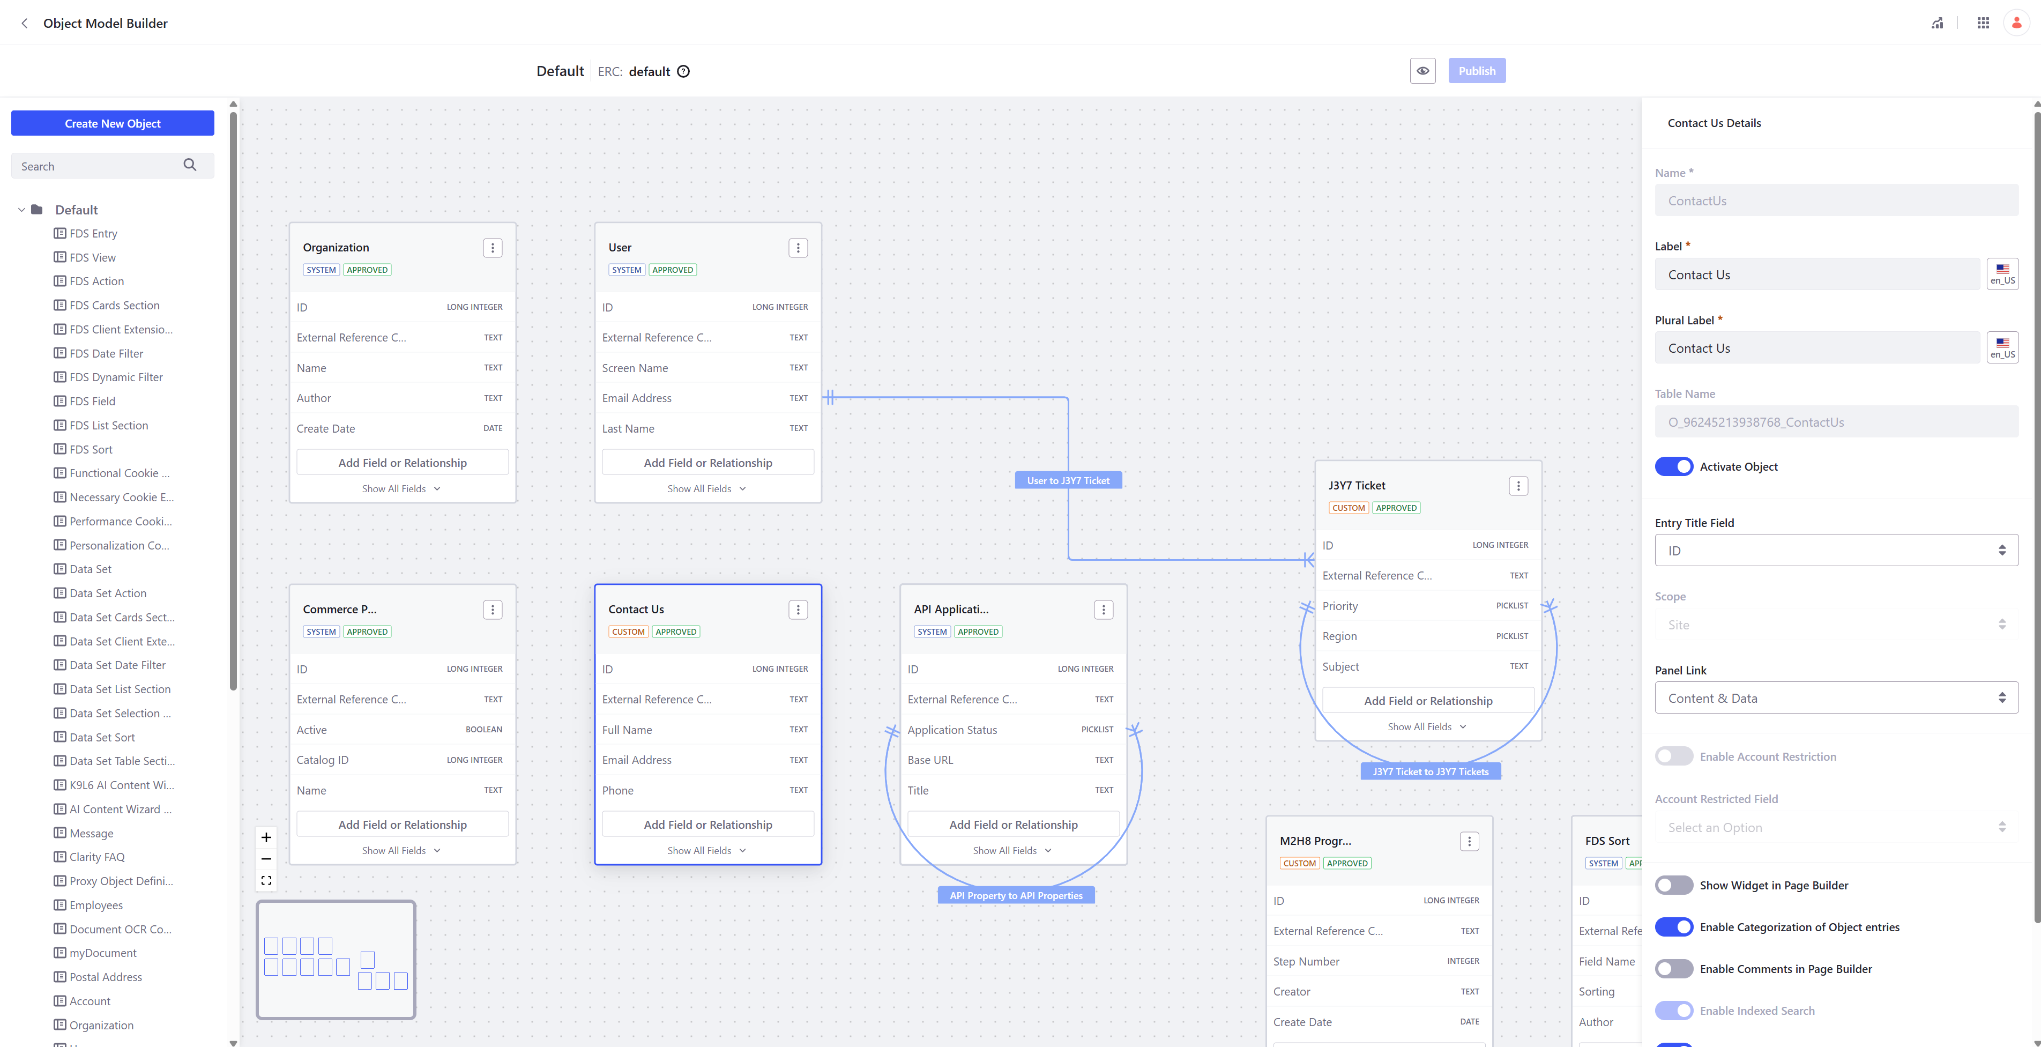
Task: Select Employees in the object tree
Action: click(x=96, y=905)
